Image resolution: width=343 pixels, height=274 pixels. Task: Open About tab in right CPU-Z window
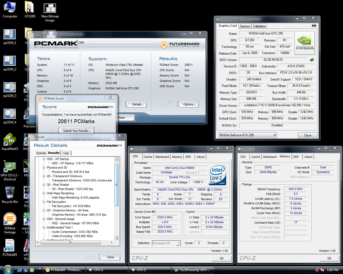[308, 157]
